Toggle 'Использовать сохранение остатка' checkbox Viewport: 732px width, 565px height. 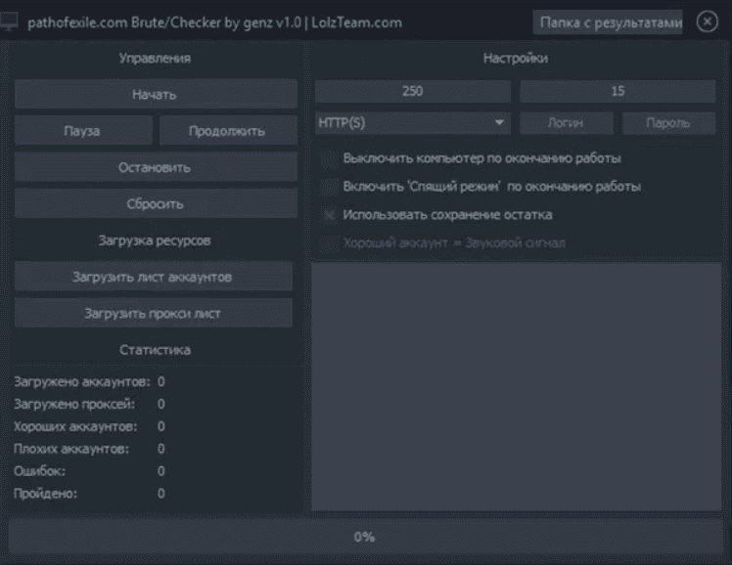tap(329, 215)
